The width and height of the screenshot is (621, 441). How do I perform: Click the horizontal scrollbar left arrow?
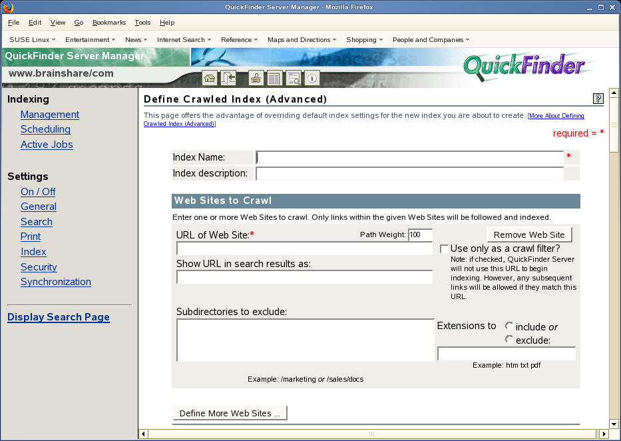(x=143, y=434)
